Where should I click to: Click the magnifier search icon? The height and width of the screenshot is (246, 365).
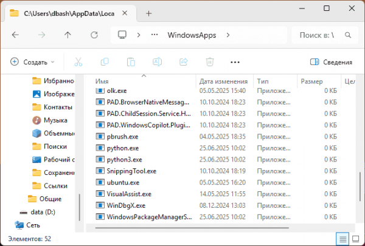tap(348, 35)
